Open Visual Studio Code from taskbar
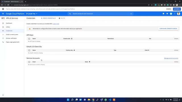182x102 pixels. click(110, 100)
